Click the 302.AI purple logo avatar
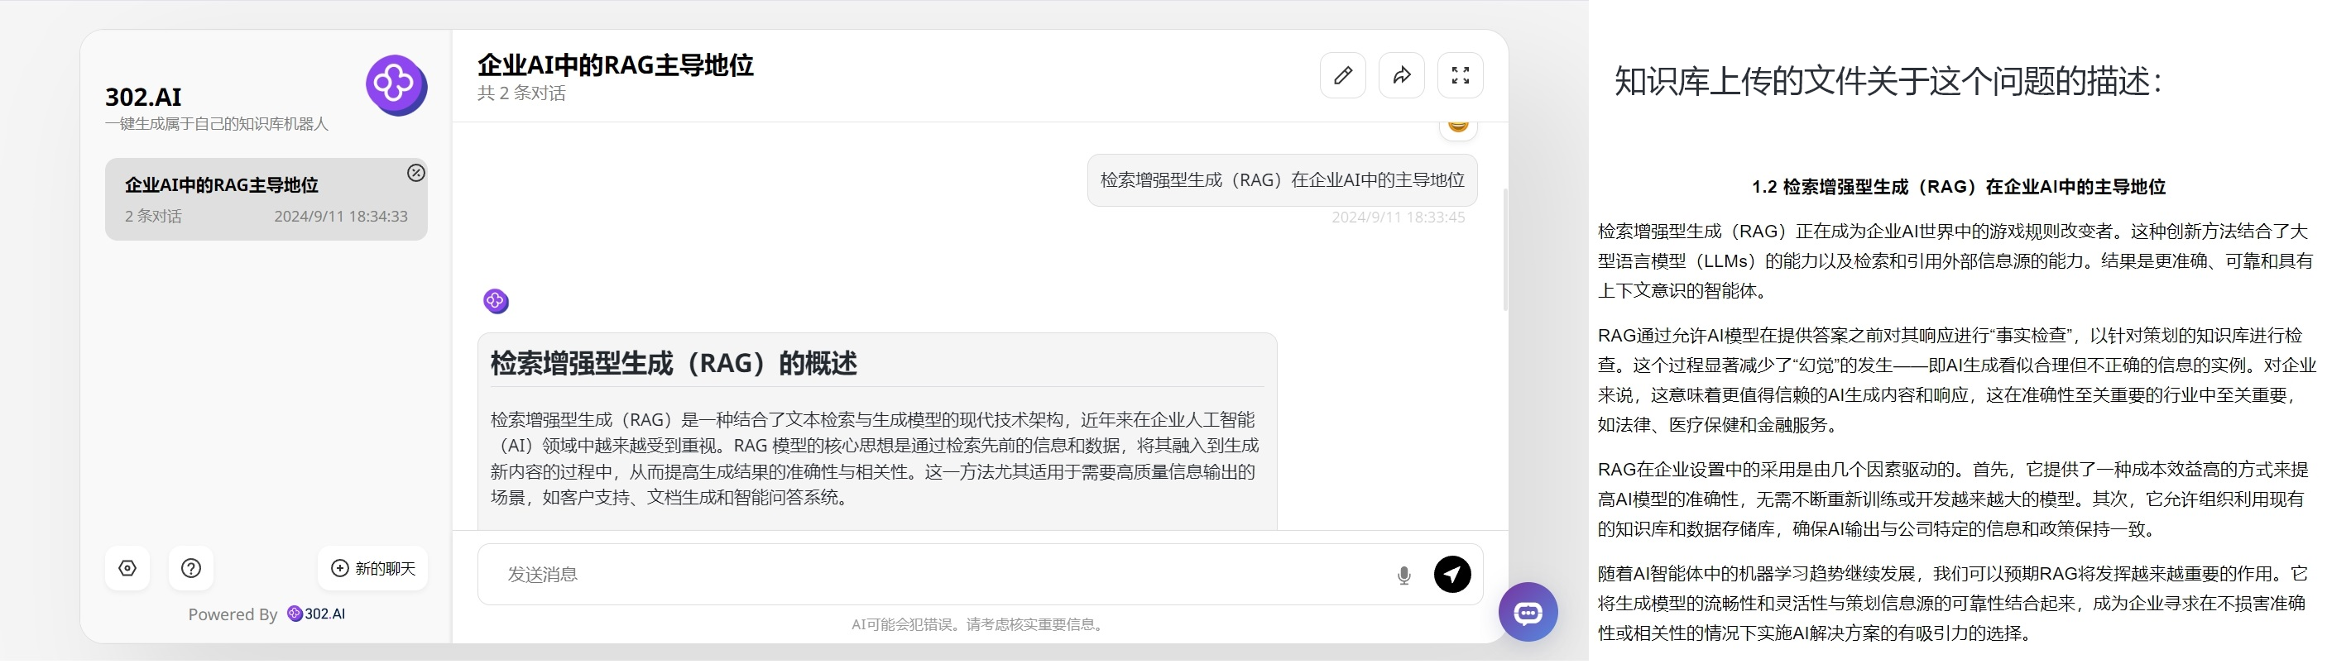This screenshot has height=664, width=2327. tap(396, 86)
